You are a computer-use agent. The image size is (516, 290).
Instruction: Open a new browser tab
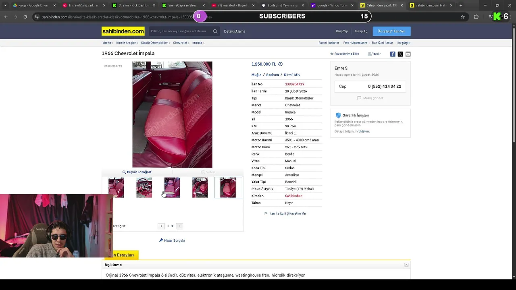pyautogui.click(x=461, y=5)
